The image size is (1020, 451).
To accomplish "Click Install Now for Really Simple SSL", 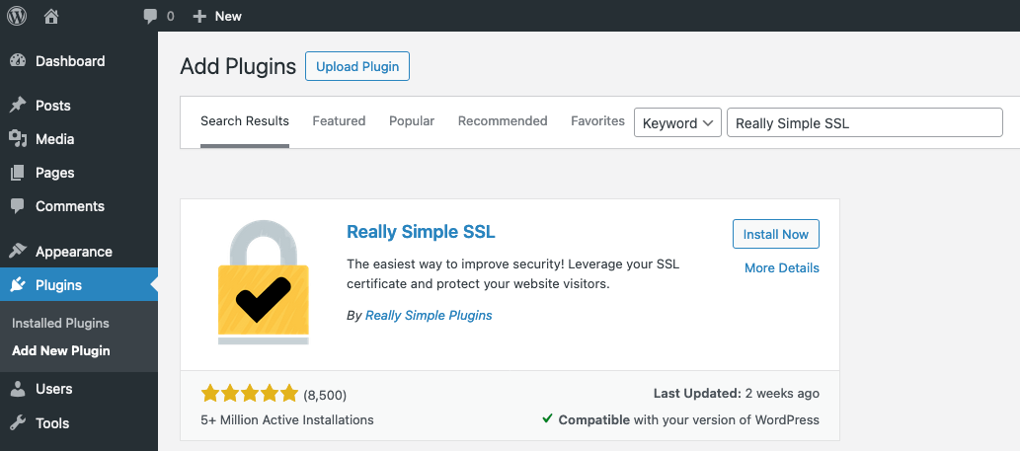I will pyautogui.click(x=776, y=234).
